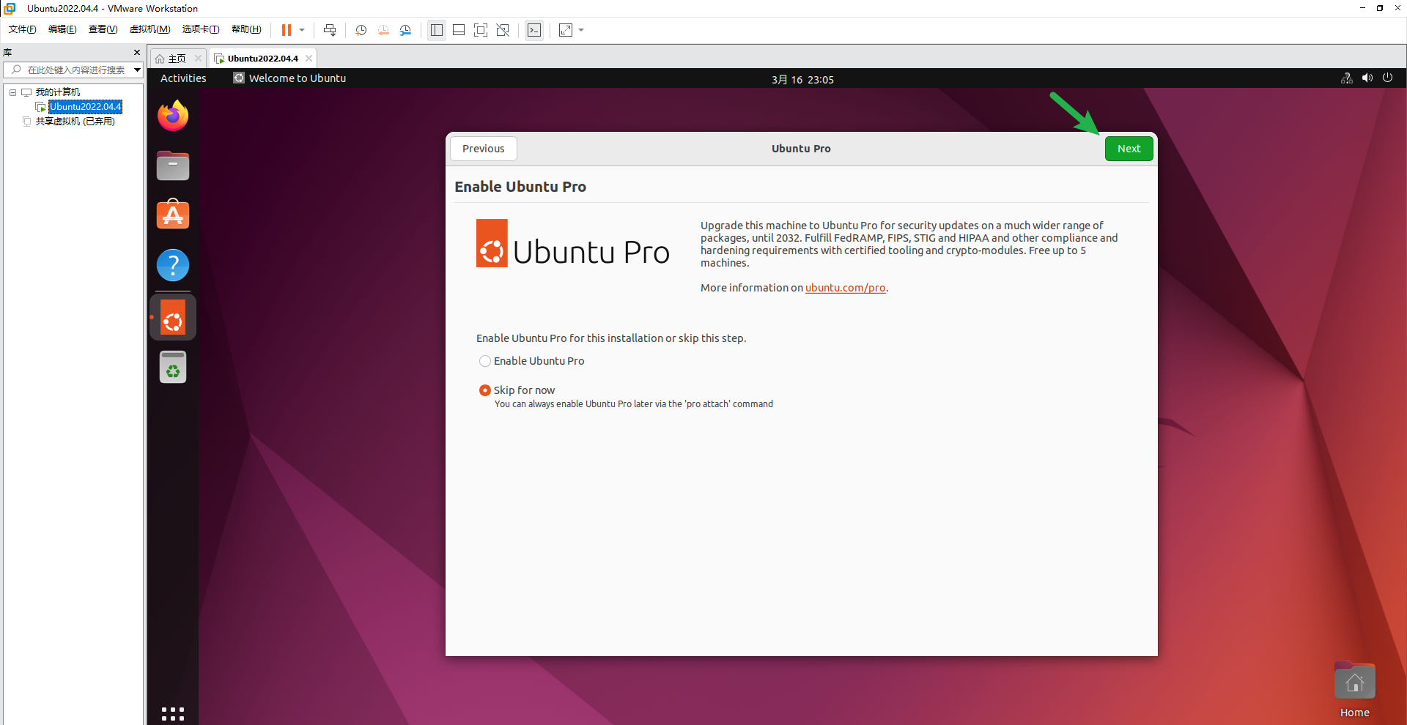The height and width of the screenshot is (725, 1407).
Task: Pause the virtual machine with the orange button
Action: click(x=287, y=30)
